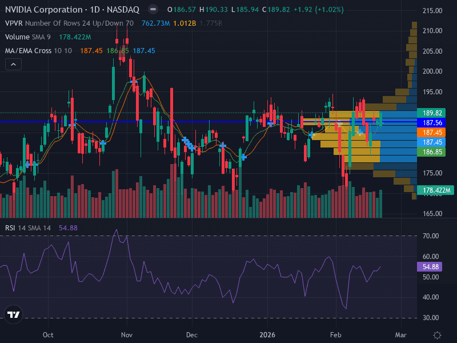The image size is (457, 343).
Task: Click the 178.422M volume axis label
Action: point(435,190)
